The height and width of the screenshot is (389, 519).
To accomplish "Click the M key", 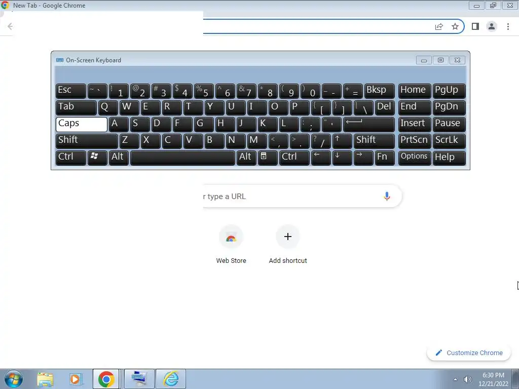I will click(x=257, y=141).
